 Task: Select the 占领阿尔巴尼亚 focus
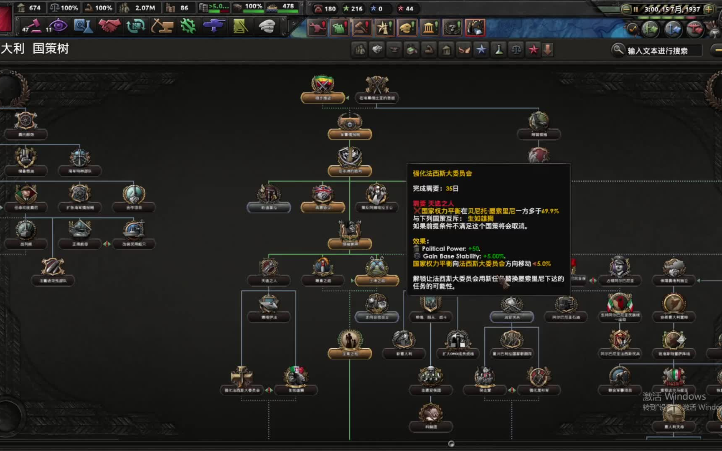click(620, 271)
